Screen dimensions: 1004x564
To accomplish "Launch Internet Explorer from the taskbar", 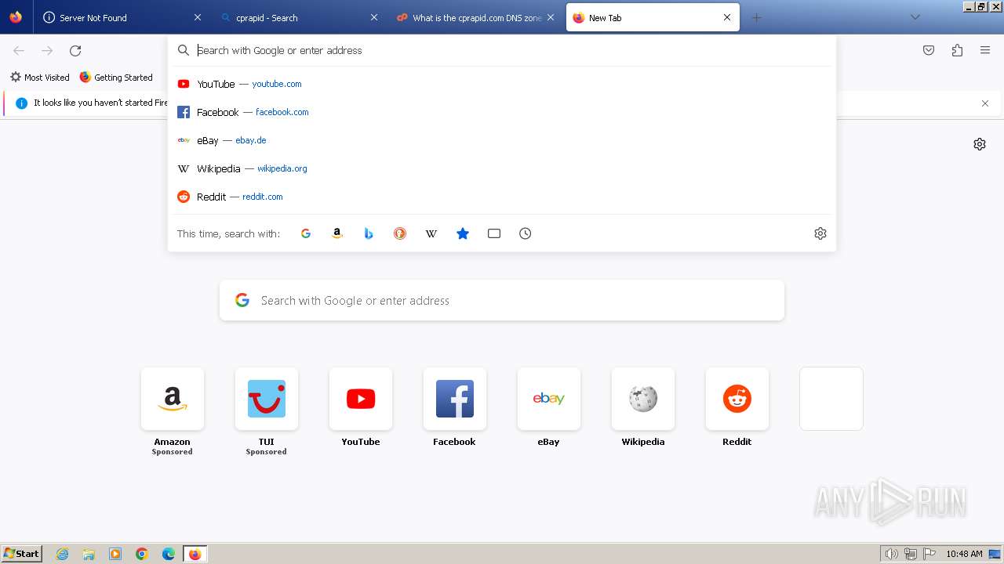I will pos(63,554).
